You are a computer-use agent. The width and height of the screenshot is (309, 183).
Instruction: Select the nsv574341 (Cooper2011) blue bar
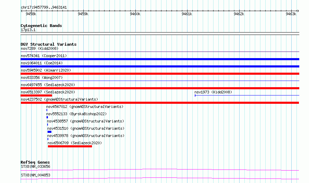click(x=160, y=59)
